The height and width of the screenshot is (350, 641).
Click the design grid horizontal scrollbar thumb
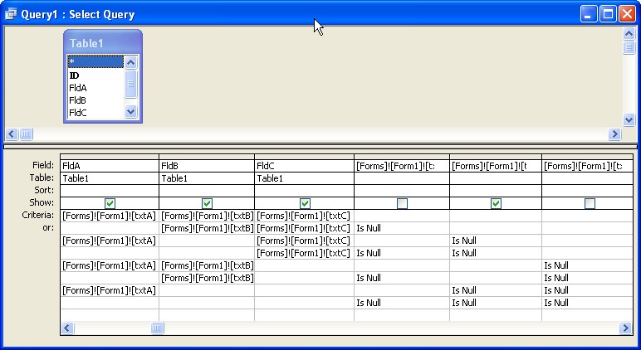tap(158, 328)
